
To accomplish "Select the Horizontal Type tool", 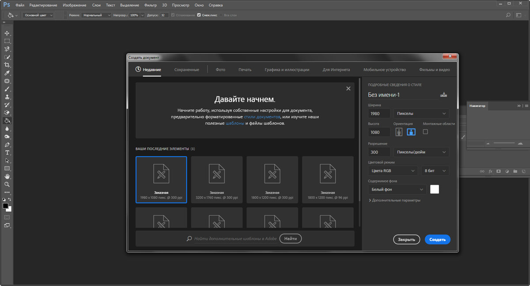I will tap(7, 152).
